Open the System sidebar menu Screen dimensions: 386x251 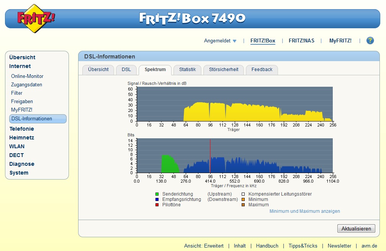click(19, 173)
